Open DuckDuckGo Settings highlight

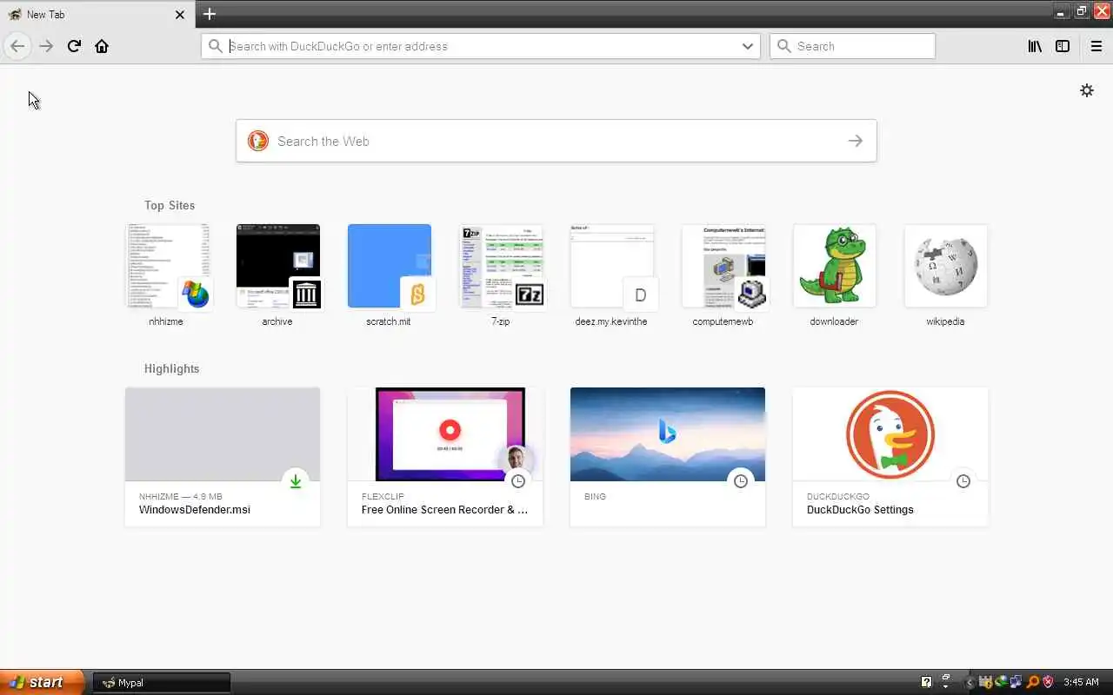tap(890, 457)
